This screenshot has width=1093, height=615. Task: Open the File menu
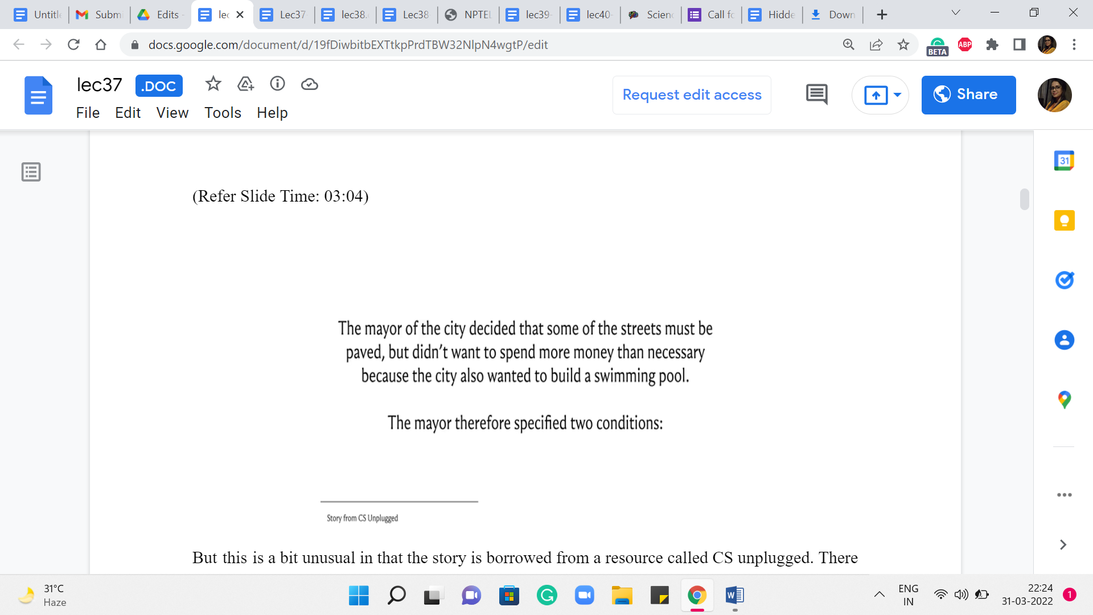88,113
